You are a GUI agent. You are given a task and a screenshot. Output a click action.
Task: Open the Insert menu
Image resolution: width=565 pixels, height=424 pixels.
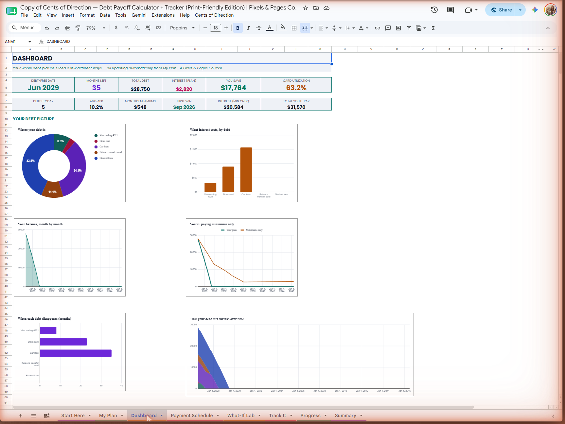[x=68, y=15]
